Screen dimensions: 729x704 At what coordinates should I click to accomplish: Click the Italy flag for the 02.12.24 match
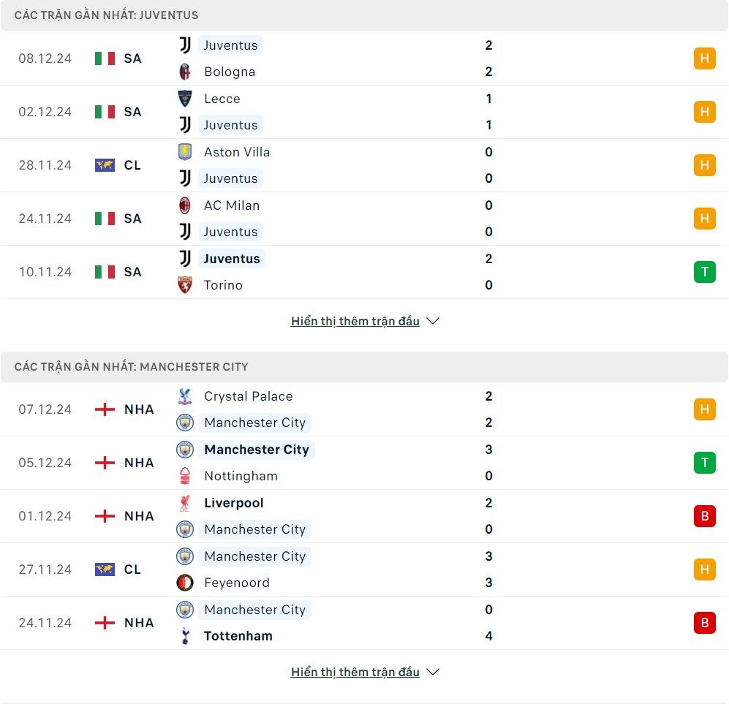105,112
